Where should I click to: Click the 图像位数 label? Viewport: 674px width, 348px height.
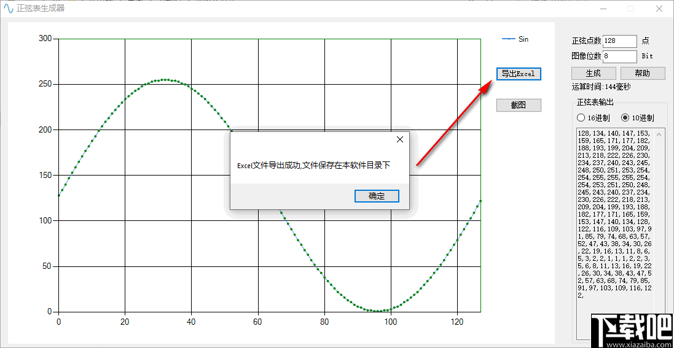tap(586, 56)
